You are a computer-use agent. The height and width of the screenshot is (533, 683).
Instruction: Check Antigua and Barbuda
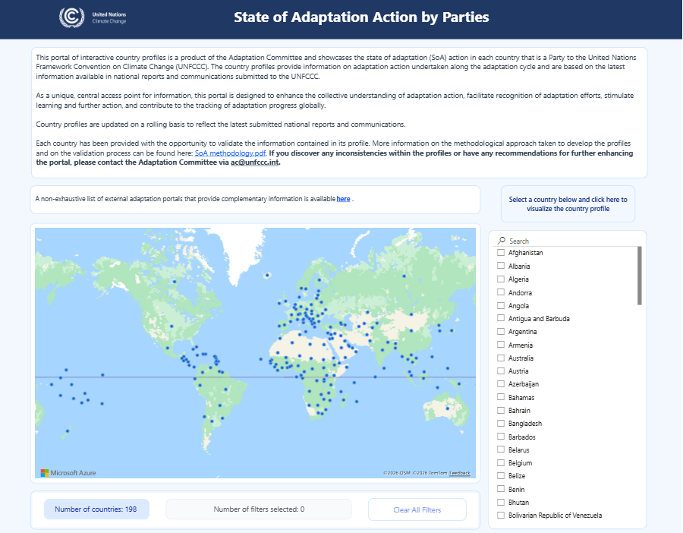point(501,319)
